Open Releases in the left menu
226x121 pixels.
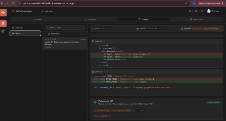[x=25, y=28]
